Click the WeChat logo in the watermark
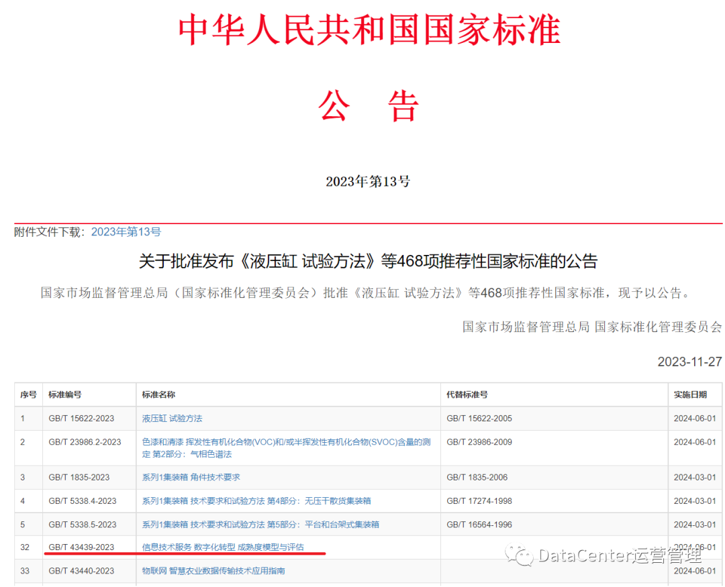 [x=519, y=555]
